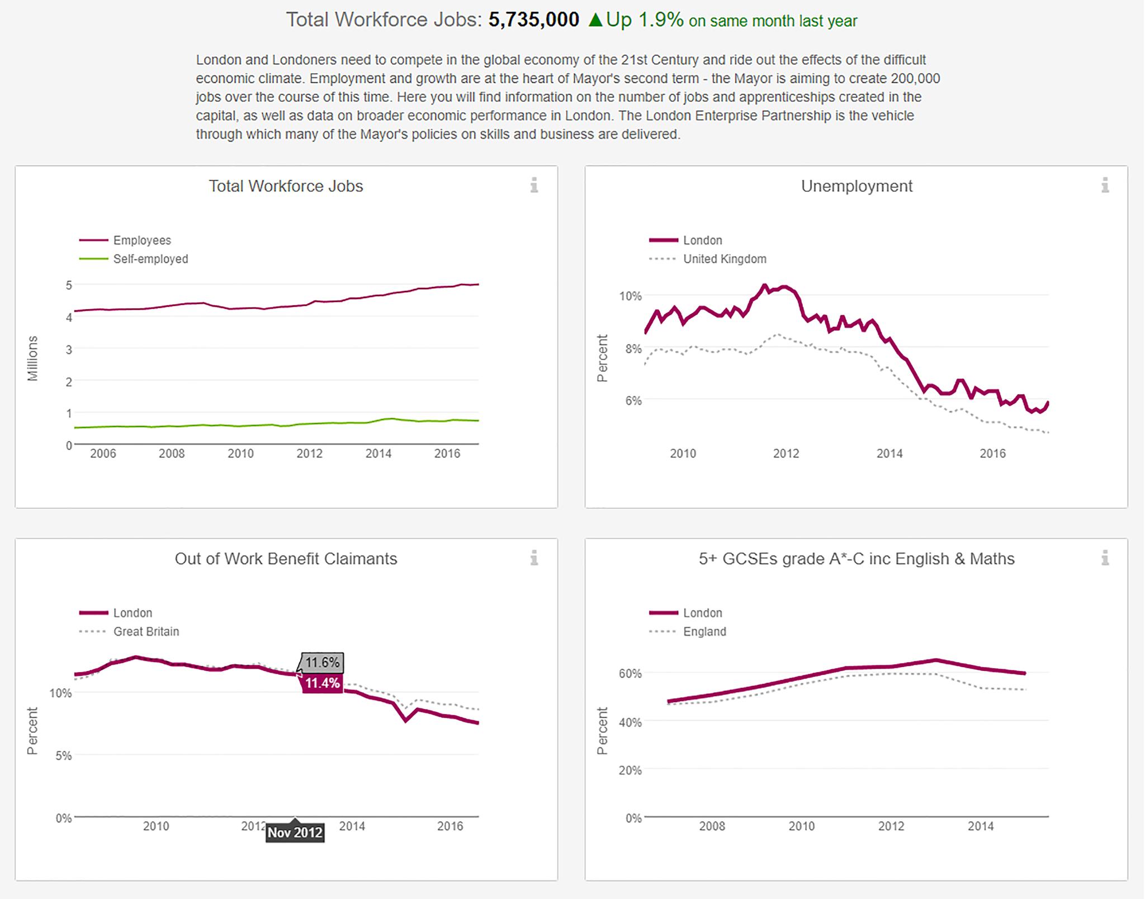
Task: Hide United Kingdom series in legend
Action: [725, 259]
